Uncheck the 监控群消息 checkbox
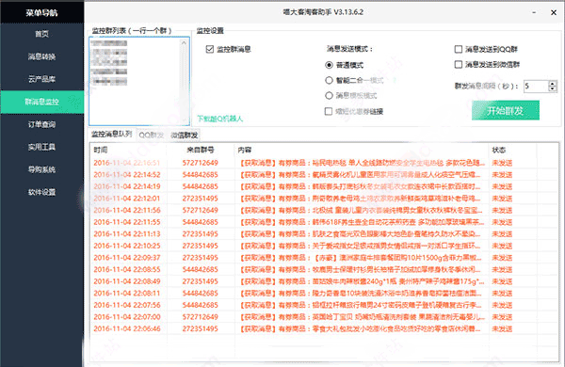 (x=210, y=49)
